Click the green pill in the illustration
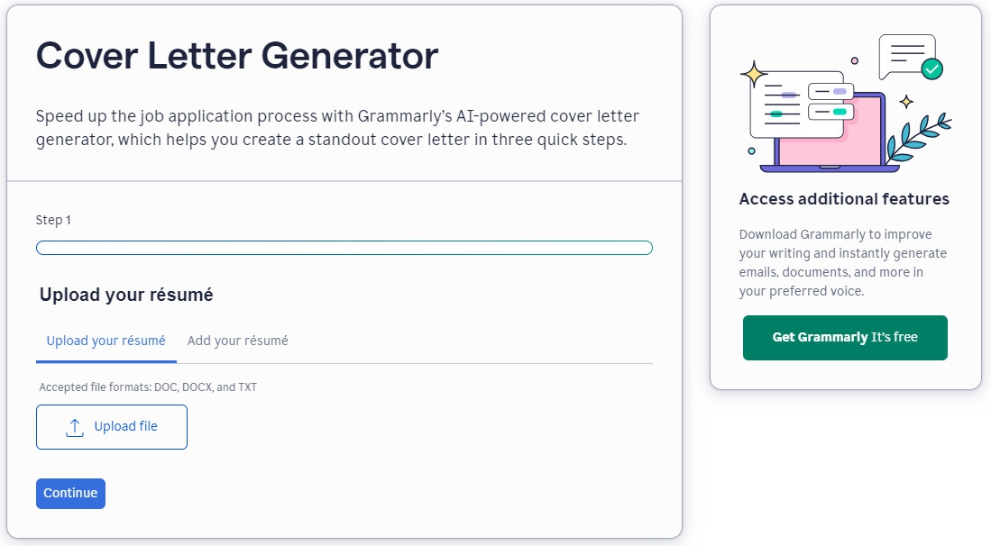 840,112
